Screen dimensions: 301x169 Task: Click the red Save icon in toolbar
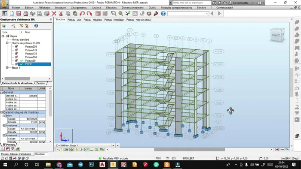click(18, 13)
